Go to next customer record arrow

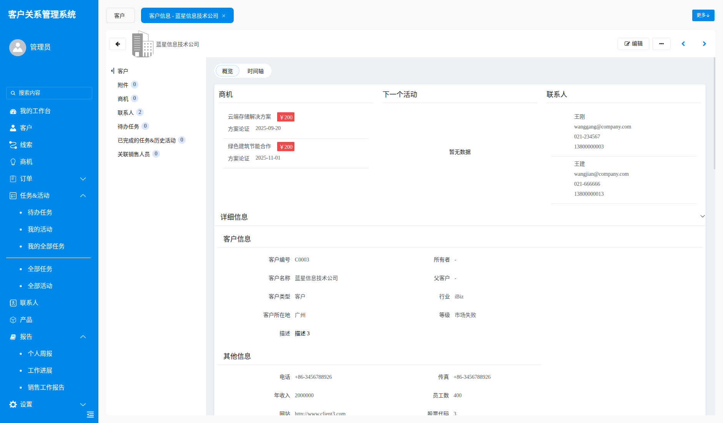click(704, 44)
